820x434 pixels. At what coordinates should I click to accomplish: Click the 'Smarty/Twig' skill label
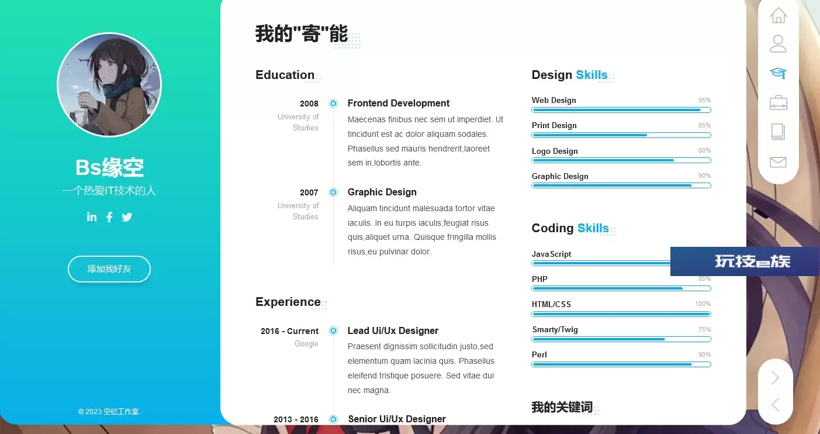pos(555,329)
